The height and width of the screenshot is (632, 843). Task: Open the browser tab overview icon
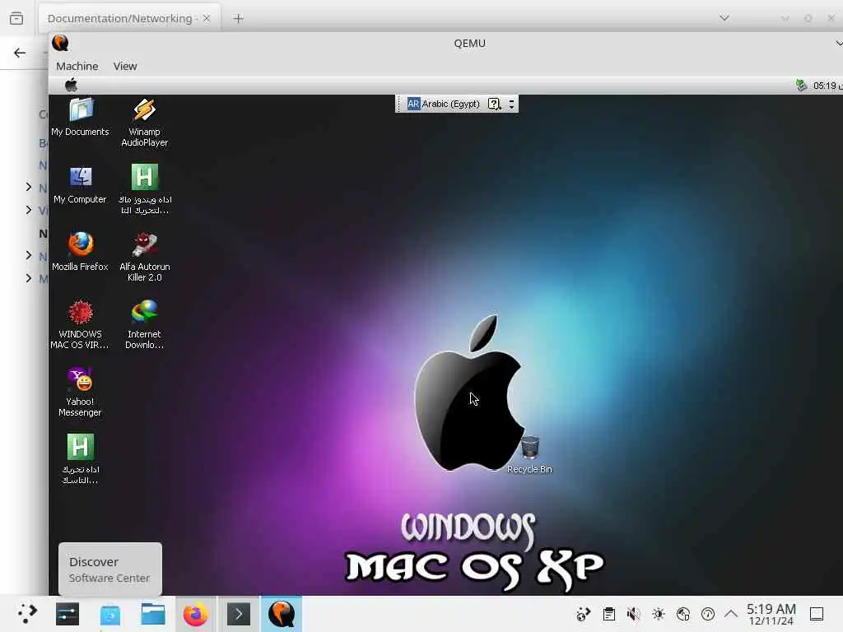[16, 18]
